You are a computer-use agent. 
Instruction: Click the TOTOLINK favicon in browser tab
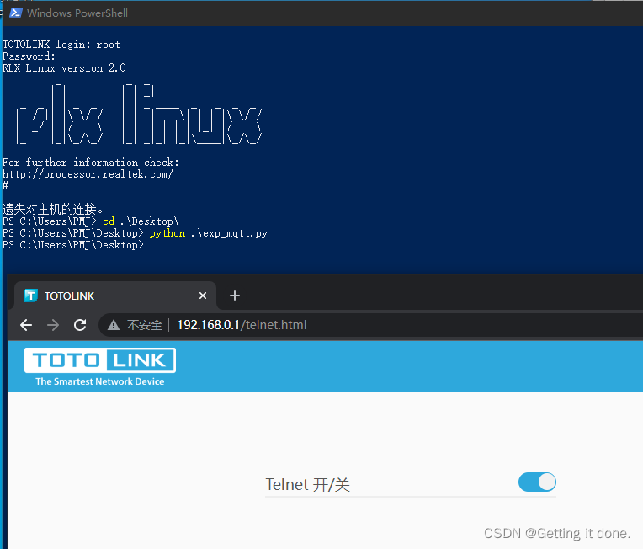click(x=31, y=296)
